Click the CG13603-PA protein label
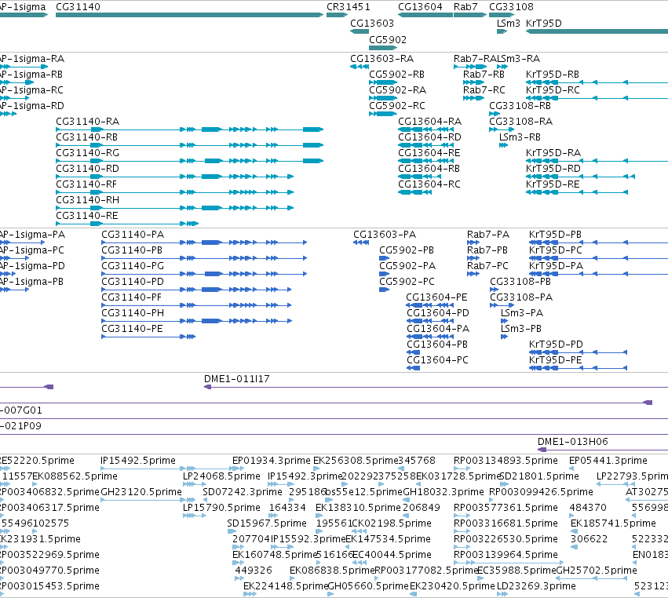 385,235
